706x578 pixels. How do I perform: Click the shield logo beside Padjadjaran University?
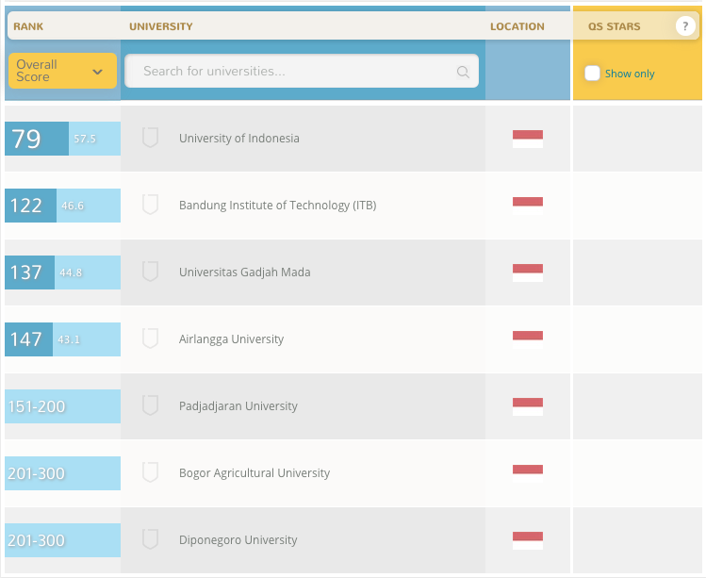coord(151,405)
